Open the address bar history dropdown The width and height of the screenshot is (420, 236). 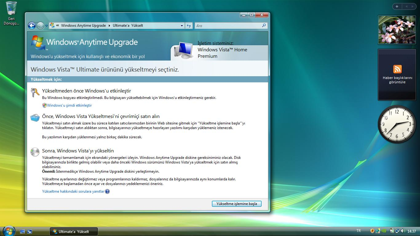pos(182,26)
